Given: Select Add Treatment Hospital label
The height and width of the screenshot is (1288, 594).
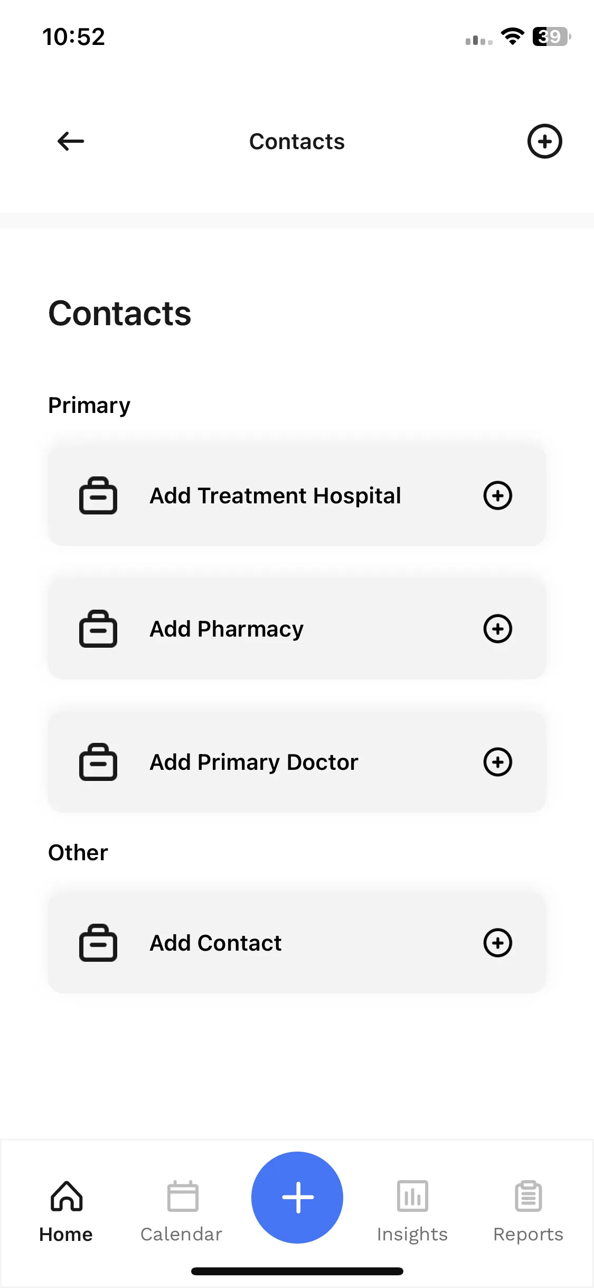Looking at the screenshot, I should click(x=275, y=496).
